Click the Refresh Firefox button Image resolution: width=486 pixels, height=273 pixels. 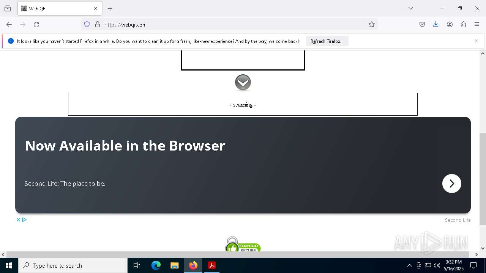327,41
